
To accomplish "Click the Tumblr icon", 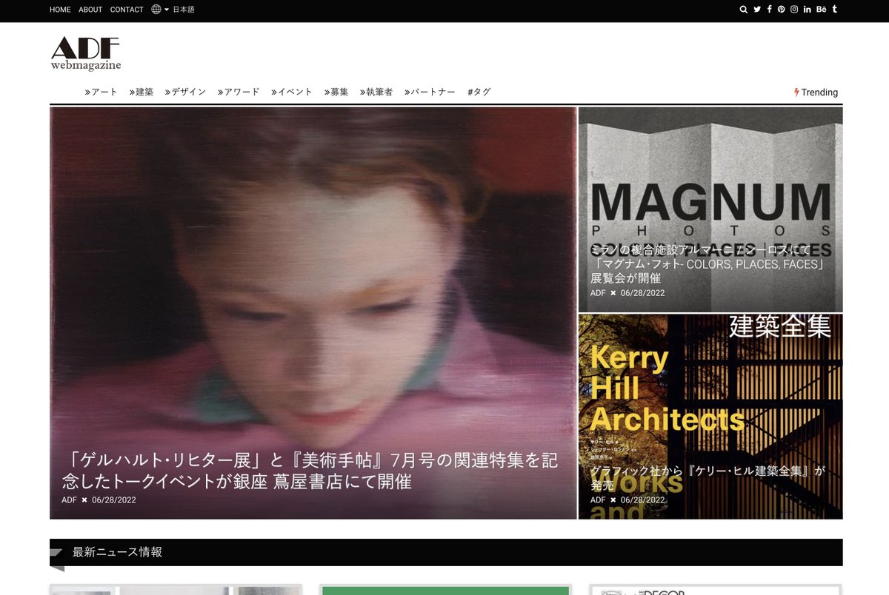I will pyautogui.click(x=833, y=9).
